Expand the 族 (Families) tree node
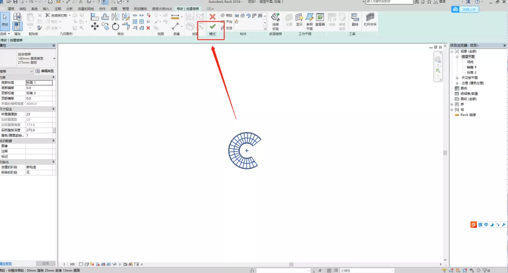This screenshot has width=508, height=273. tap(452, 104)
